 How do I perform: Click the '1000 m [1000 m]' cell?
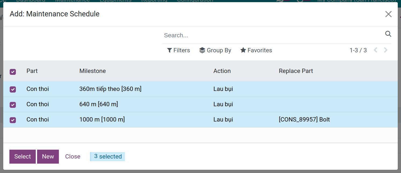102,119
